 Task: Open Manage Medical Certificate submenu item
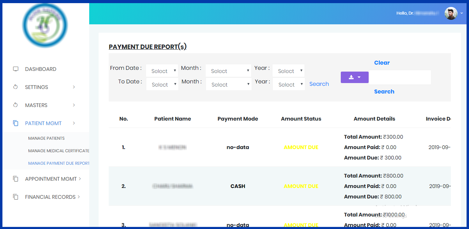tap(59, 151)
